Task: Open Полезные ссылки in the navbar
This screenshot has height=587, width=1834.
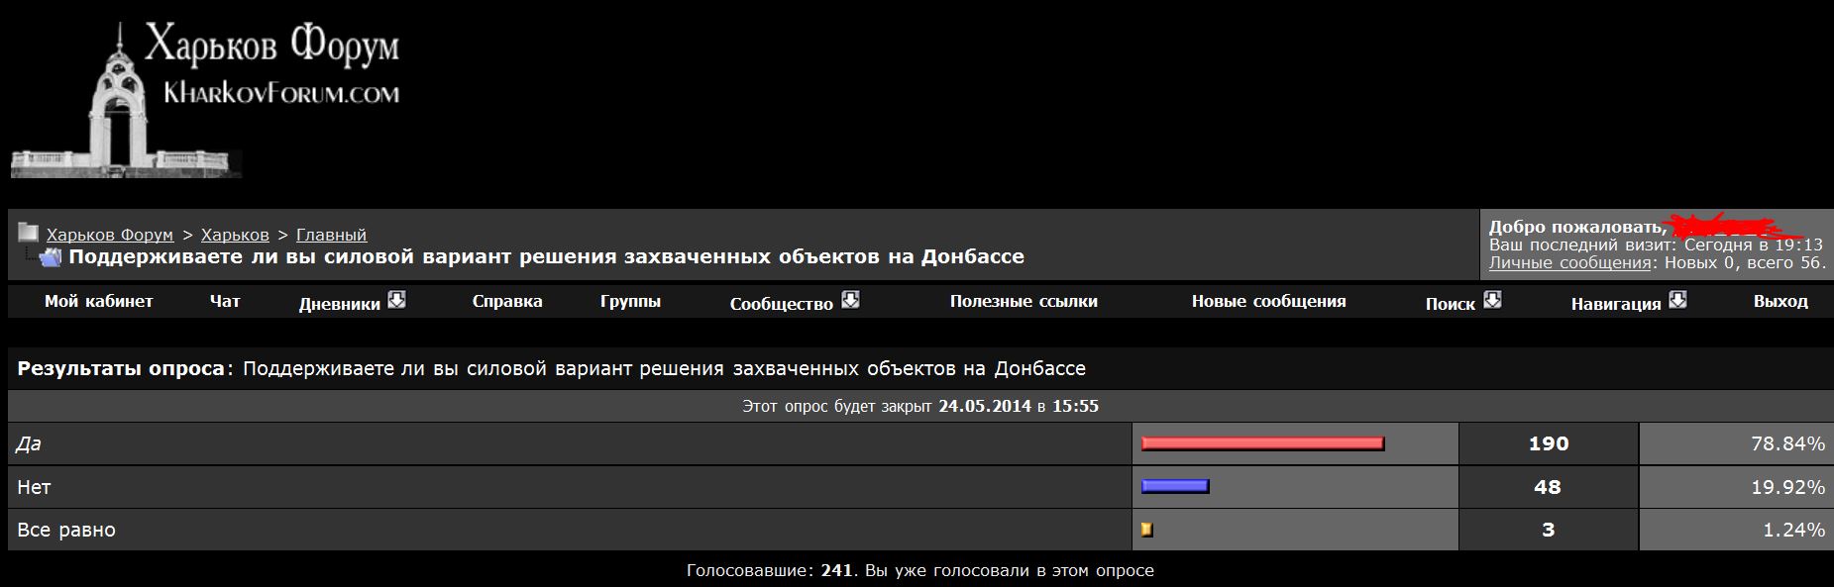Action: point(1024,302)
